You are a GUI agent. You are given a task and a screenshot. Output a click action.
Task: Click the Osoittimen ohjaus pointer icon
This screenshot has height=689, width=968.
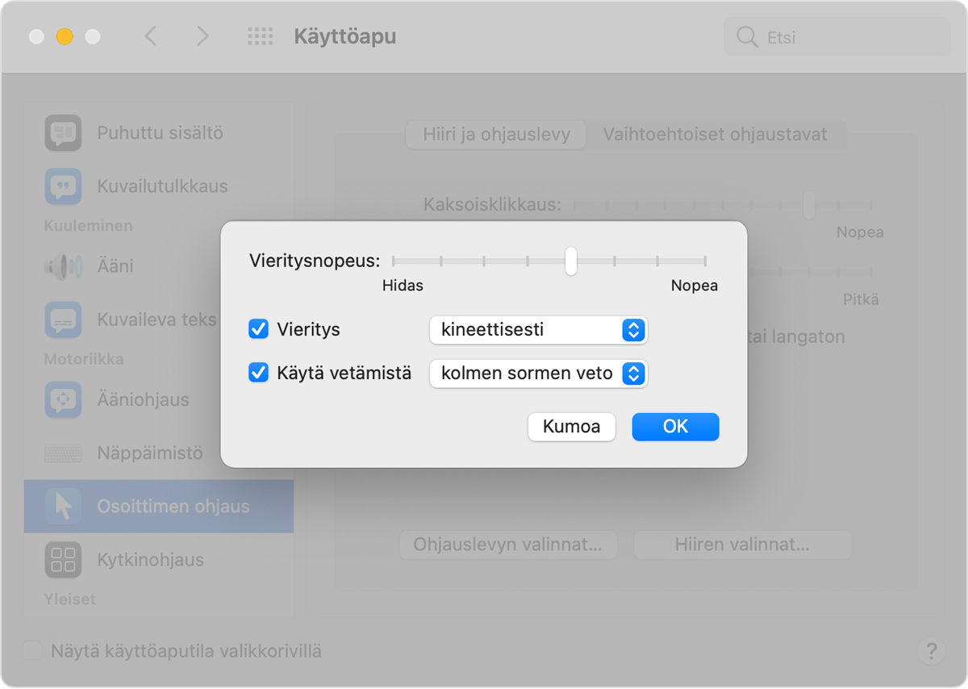(63, 506)
